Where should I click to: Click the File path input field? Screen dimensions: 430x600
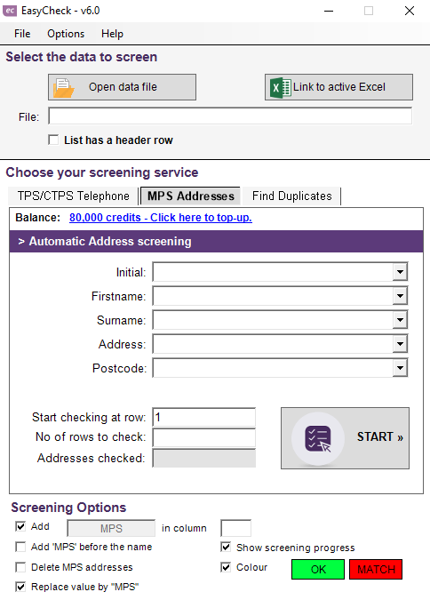(230, 116)
